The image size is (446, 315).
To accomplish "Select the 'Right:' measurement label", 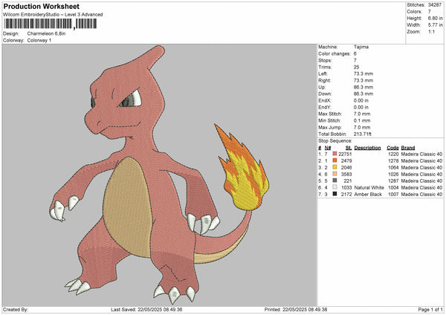I will pyautogui.click(x=325, y=80).
